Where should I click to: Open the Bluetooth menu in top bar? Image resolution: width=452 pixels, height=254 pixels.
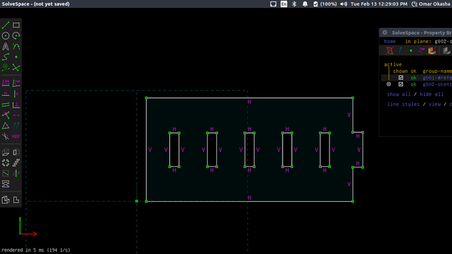[x=294, y=4]
